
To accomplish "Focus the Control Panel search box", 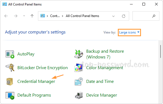I will (x=146, y=16).
